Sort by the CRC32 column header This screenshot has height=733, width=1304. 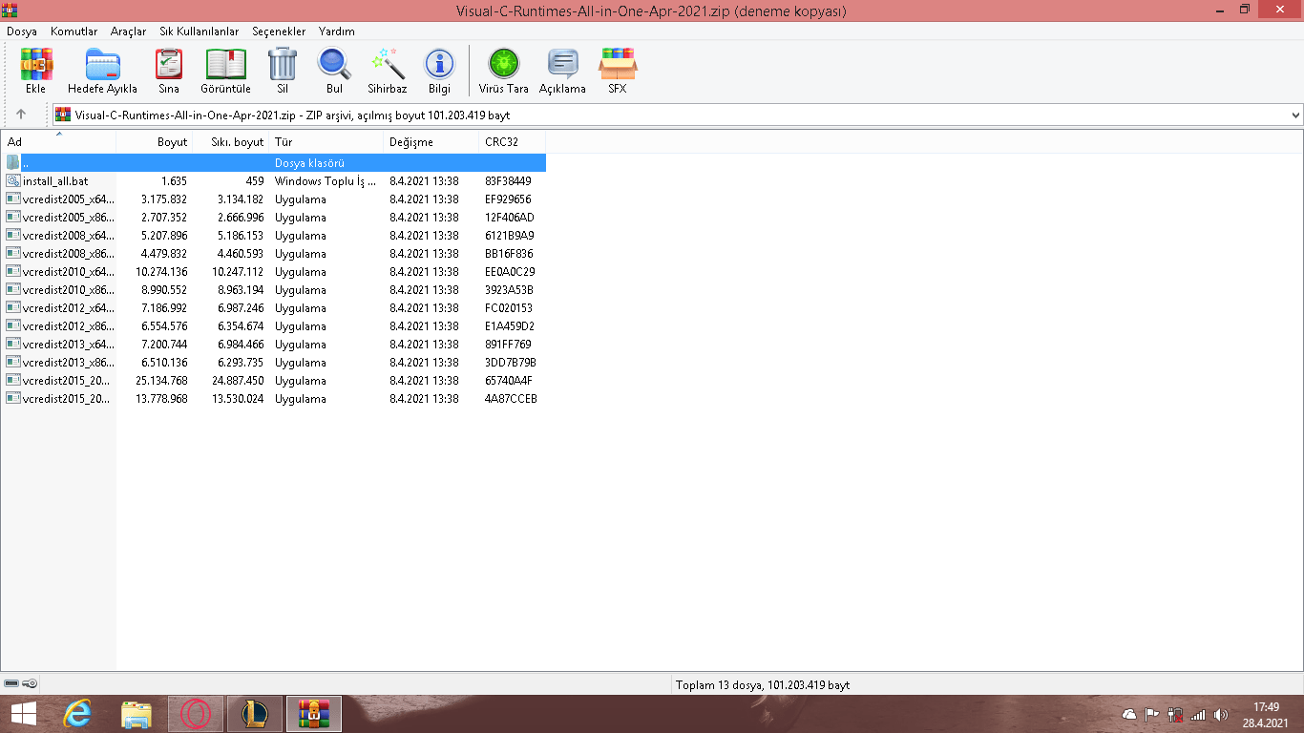[512, 142]
